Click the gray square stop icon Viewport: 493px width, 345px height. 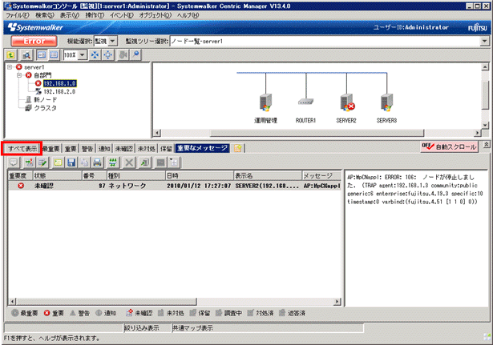pos(160,162)
